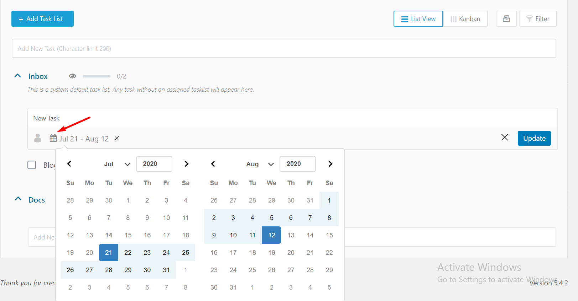Viewport: 578px width, 301px height.
Task: Assign user via person icon
Action: [x=38, y=138]
